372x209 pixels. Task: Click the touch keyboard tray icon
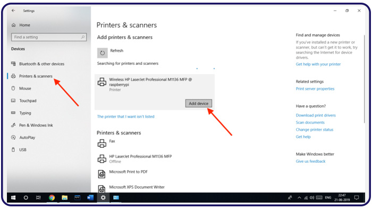pos(319,198)
